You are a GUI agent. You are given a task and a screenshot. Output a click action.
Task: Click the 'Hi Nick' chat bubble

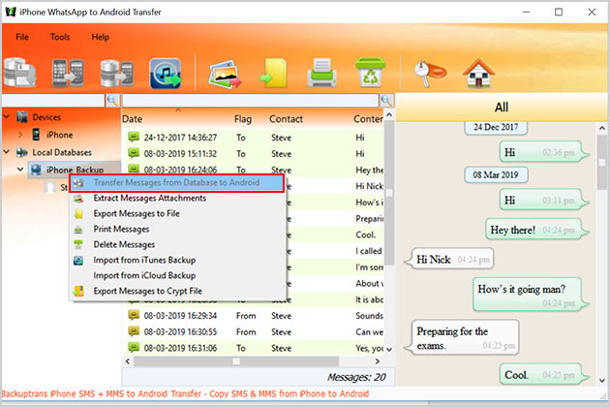point(448,259)
